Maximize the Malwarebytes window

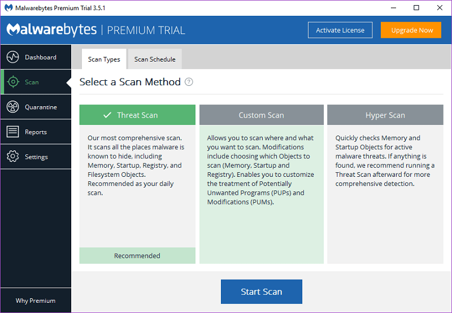click(416, 8)
